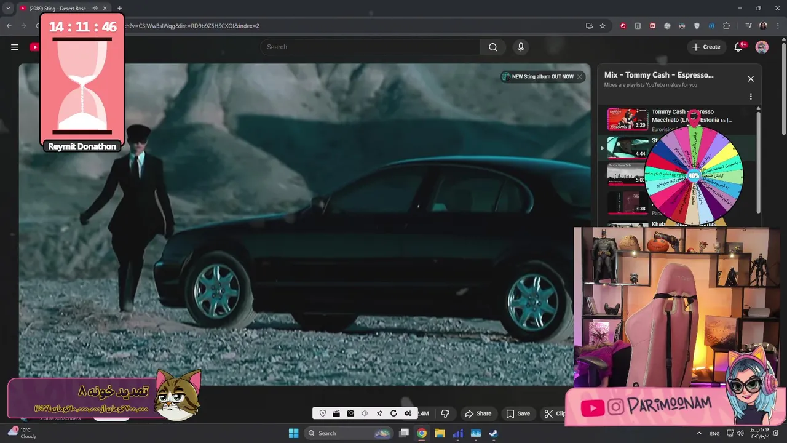
Task: Click the Share button below the video
Action: pyautogui.click(x=478, y=413)
